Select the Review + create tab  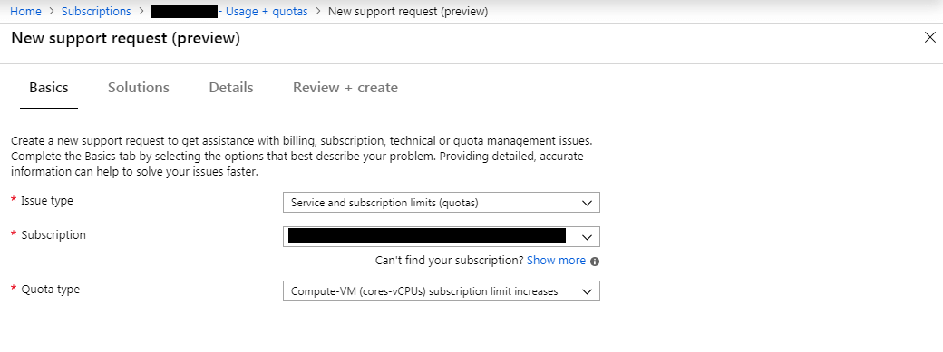(345, 88)
